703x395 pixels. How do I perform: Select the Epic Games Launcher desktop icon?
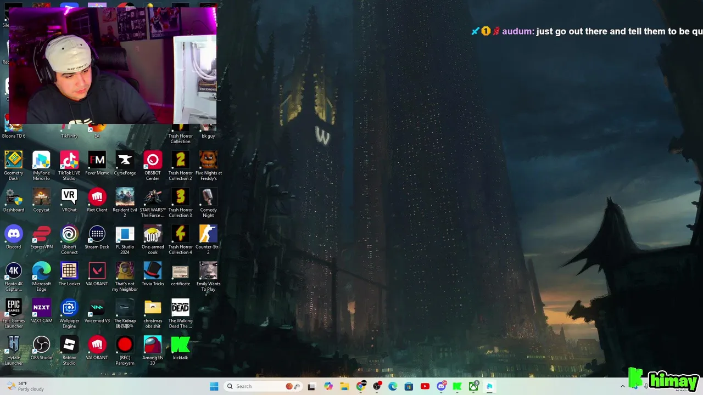[x=14, y=313]
